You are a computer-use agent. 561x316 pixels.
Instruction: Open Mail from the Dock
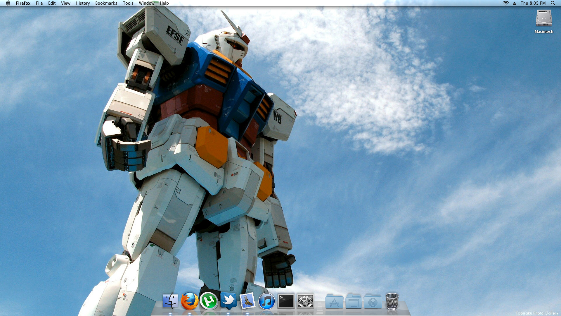[x=247, y=301]
